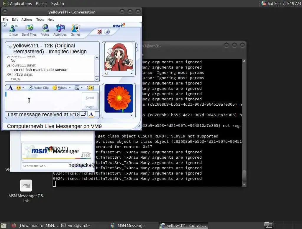Screen dimensions: 302x229
Task: Open the File menu
Action: tap(5, 19)
